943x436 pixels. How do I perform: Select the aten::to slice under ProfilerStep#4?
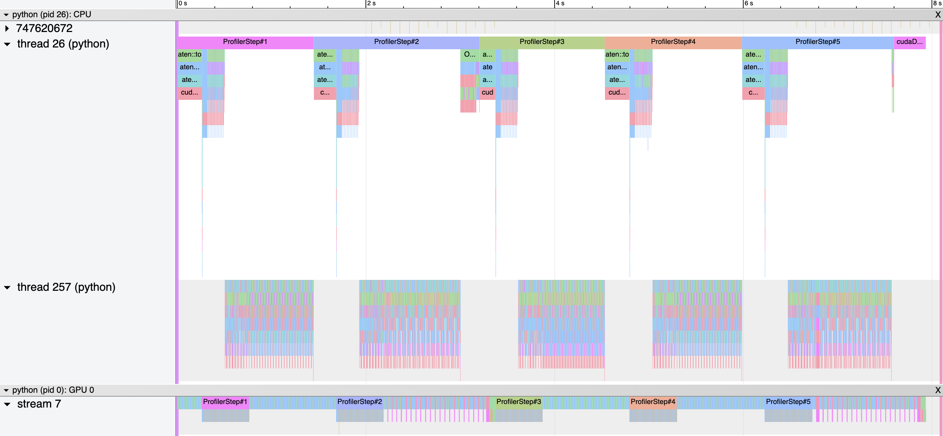[617, 54]
